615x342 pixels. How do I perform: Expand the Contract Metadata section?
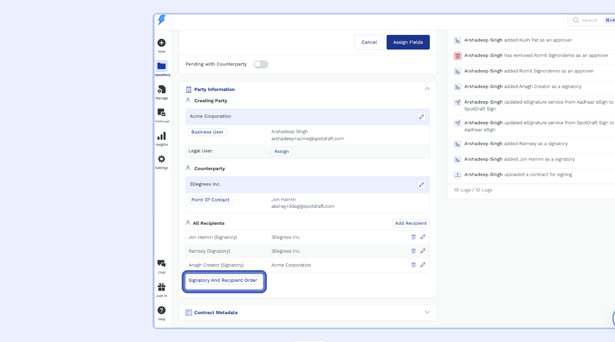click(x=427, y=312)
